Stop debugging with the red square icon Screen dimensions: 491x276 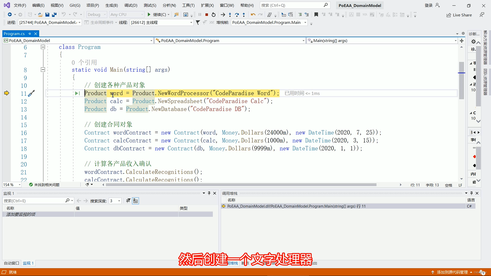tap(207, 15)
